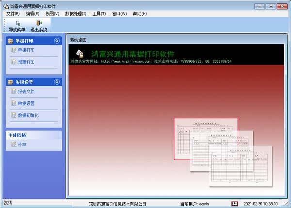The height and width of the screenshot is (208, 291).
Task: Click the 系统设置 panel header icon
Action: click(x=10, y=82)
